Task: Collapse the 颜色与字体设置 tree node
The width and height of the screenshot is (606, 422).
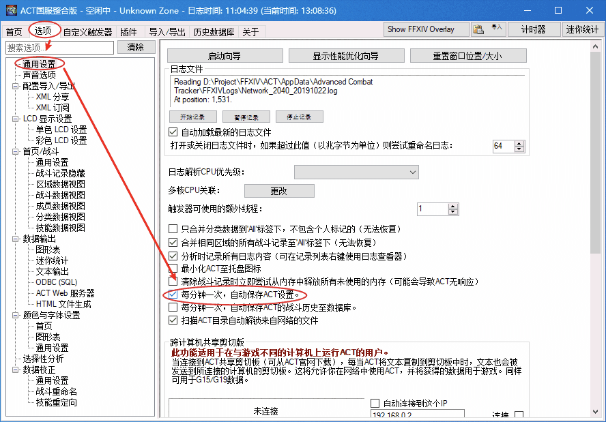Action: point(16,315)
